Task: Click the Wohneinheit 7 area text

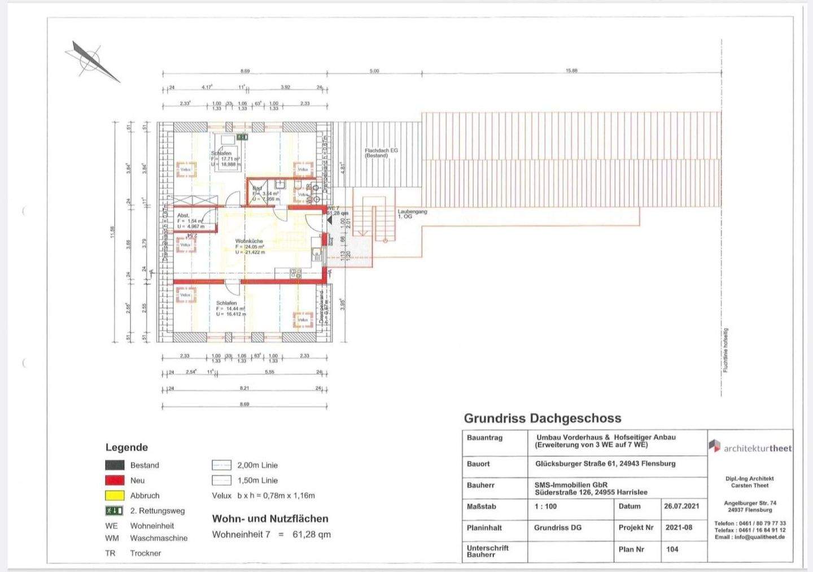Action: (271, 534)
